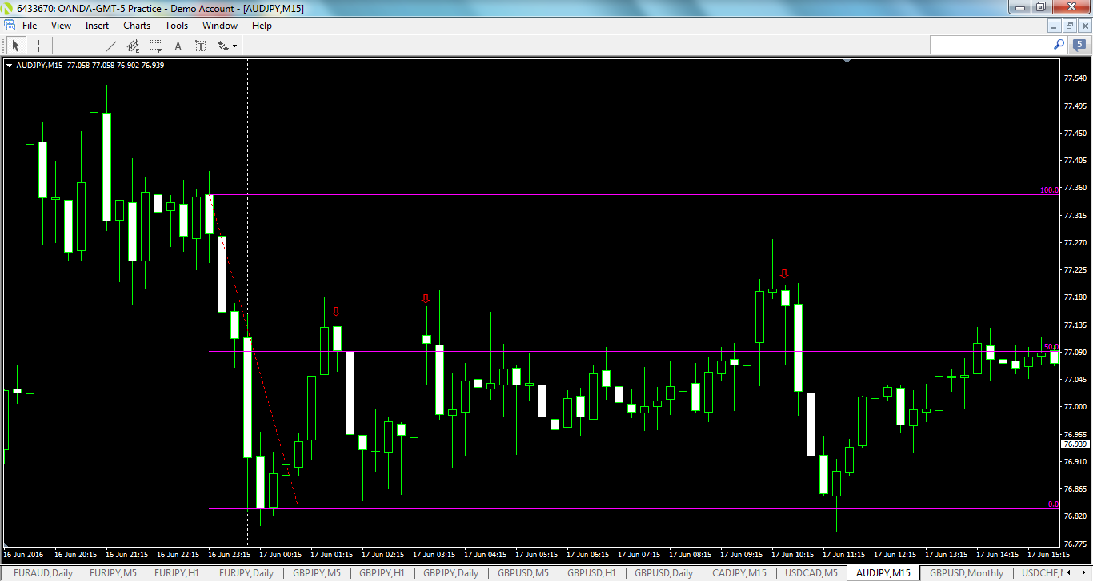Select the Trendline drawing tool
This screenshot has width=1093, height=582.
pos(110,46)
